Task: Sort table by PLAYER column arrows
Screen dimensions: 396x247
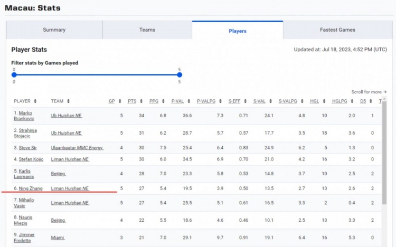Action: (x=35, y=101)
